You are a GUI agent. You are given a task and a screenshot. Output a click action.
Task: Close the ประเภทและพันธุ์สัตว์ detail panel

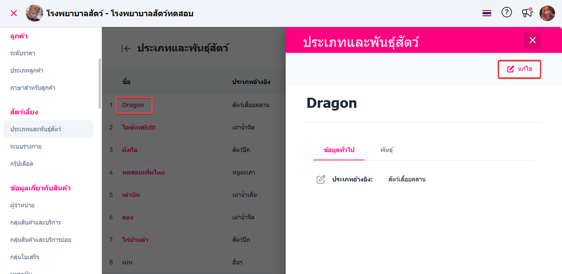[x=533, y=40]
